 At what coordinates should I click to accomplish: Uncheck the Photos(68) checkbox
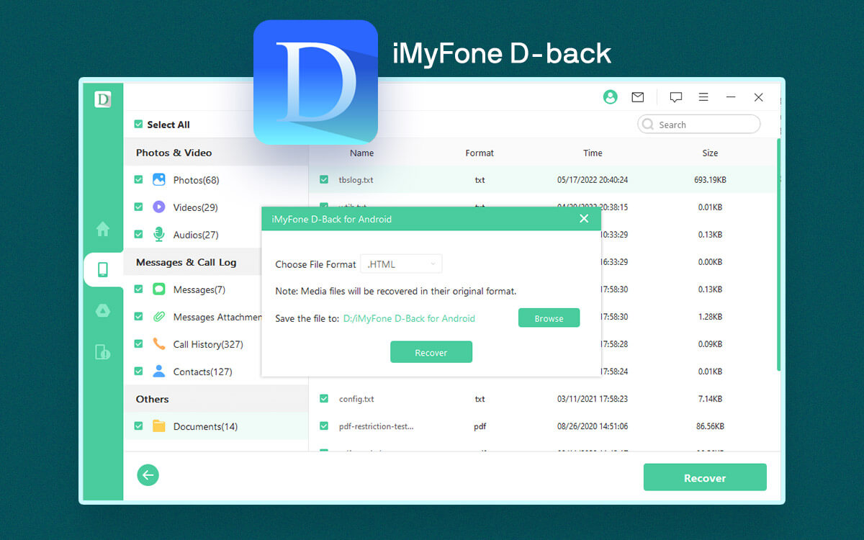pos(138,180)
